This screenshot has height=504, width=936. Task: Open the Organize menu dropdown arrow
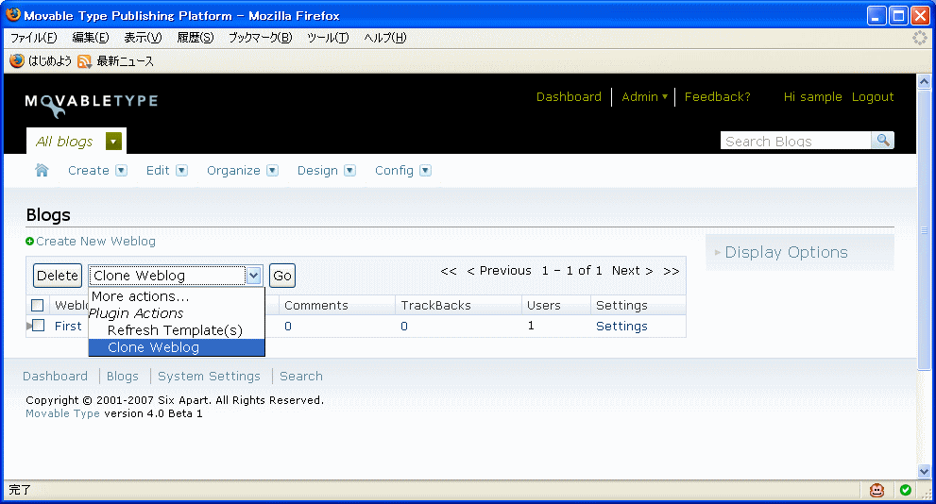pyautogui.click(x=272, y=171)
